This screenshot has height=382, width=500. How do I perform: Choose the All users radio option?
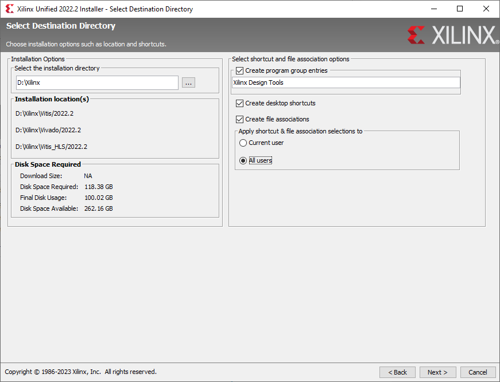[x=243, y=161]
